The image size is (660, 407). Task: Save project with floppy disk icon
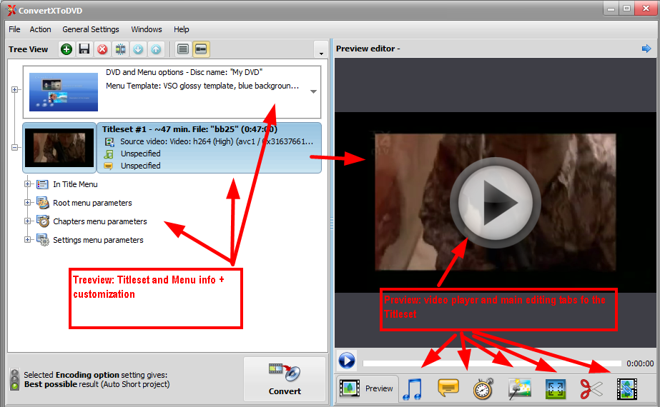click(84, 49)
